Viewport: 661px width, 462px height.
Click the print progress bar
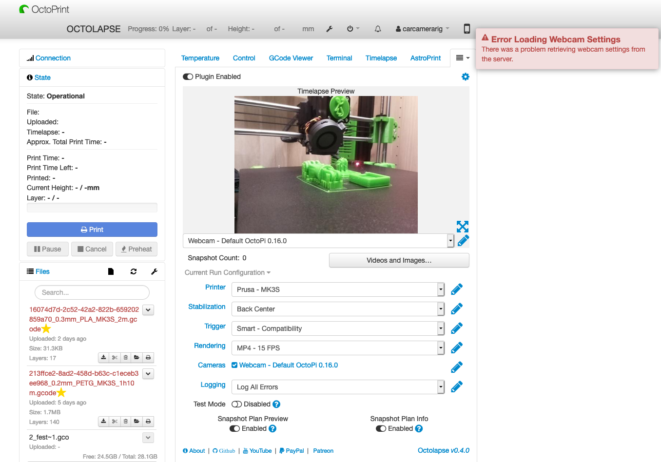click(x=92, y=208)
